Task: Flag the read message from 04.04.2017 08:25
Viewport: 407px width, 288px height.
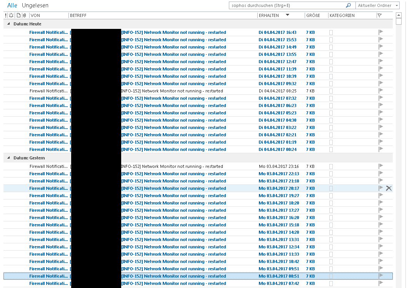Action: click(381, 90)
